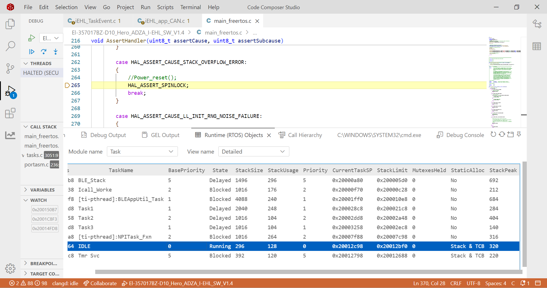The width and height of the screenshot is (547, 288).
Task: Close the main_freertos.c editor tab
Action: point(257,21)
